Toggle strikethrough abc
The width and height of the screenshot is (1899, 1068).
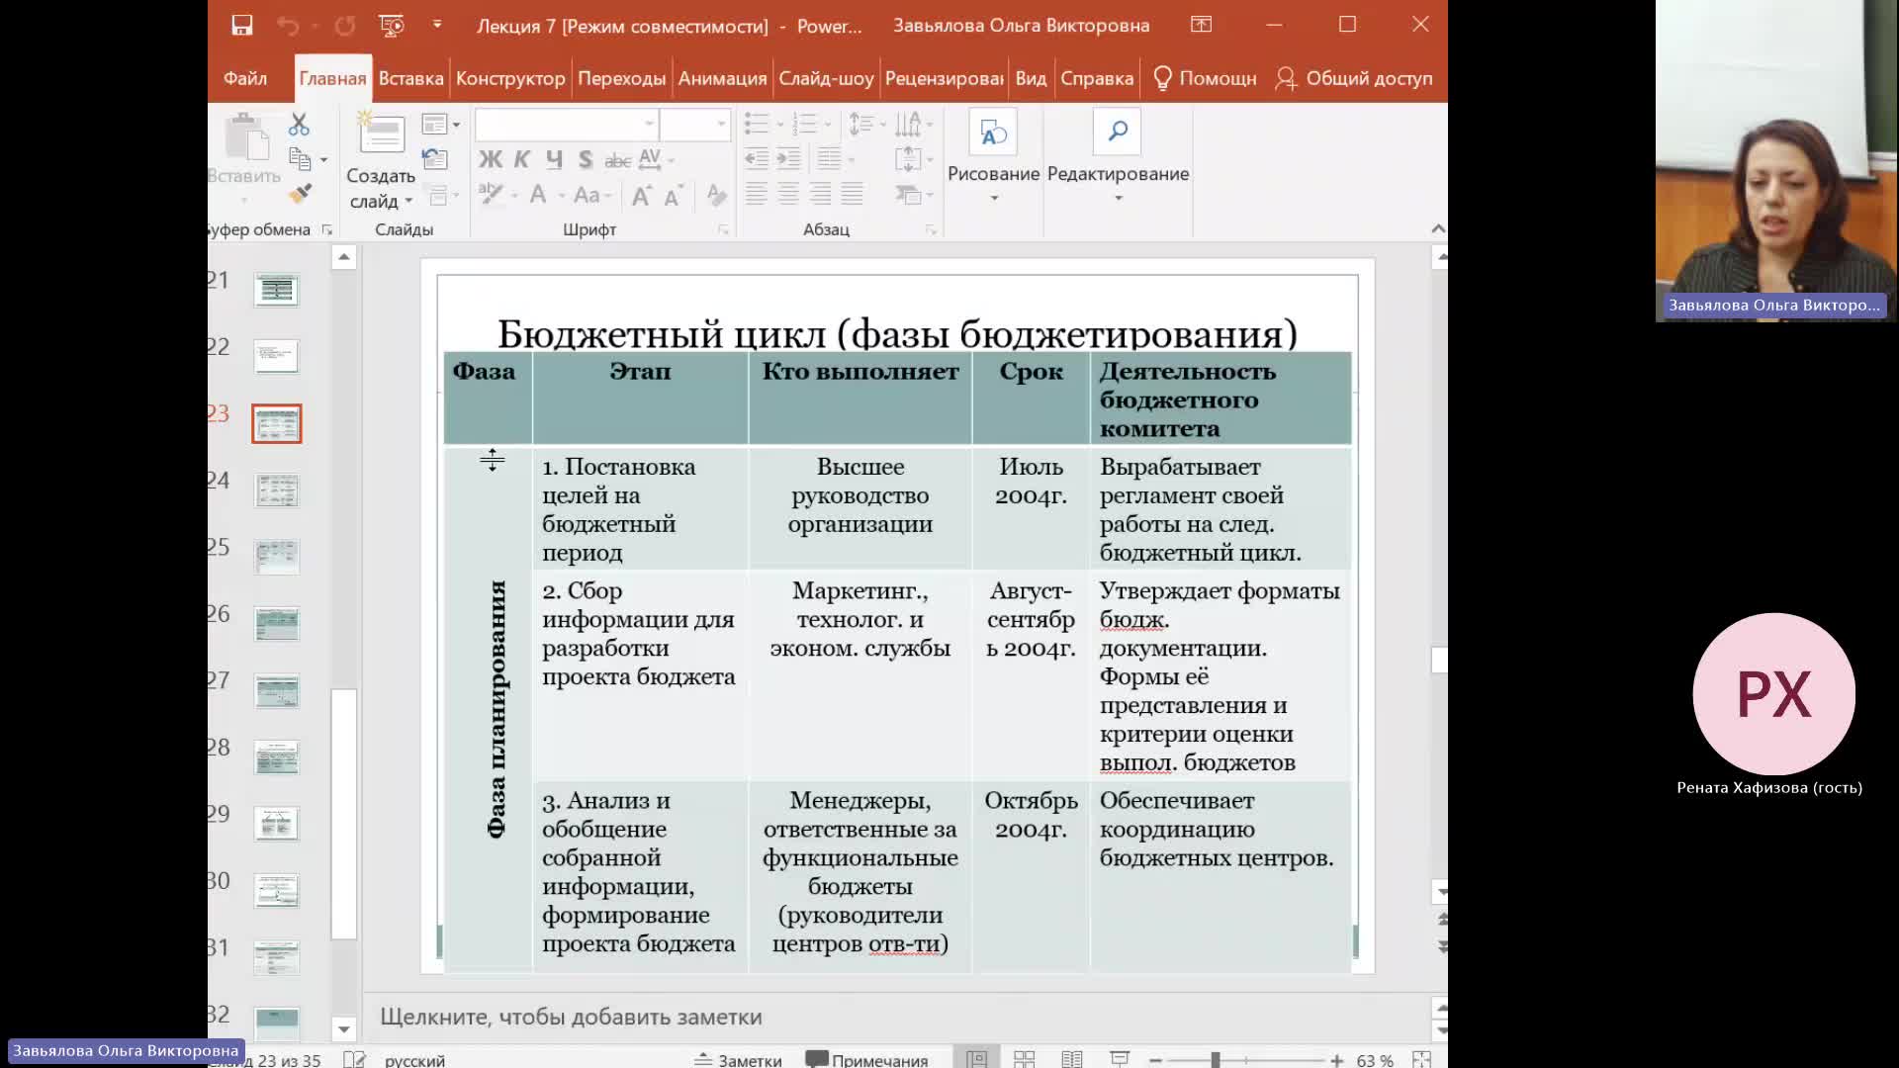(617, 160)
